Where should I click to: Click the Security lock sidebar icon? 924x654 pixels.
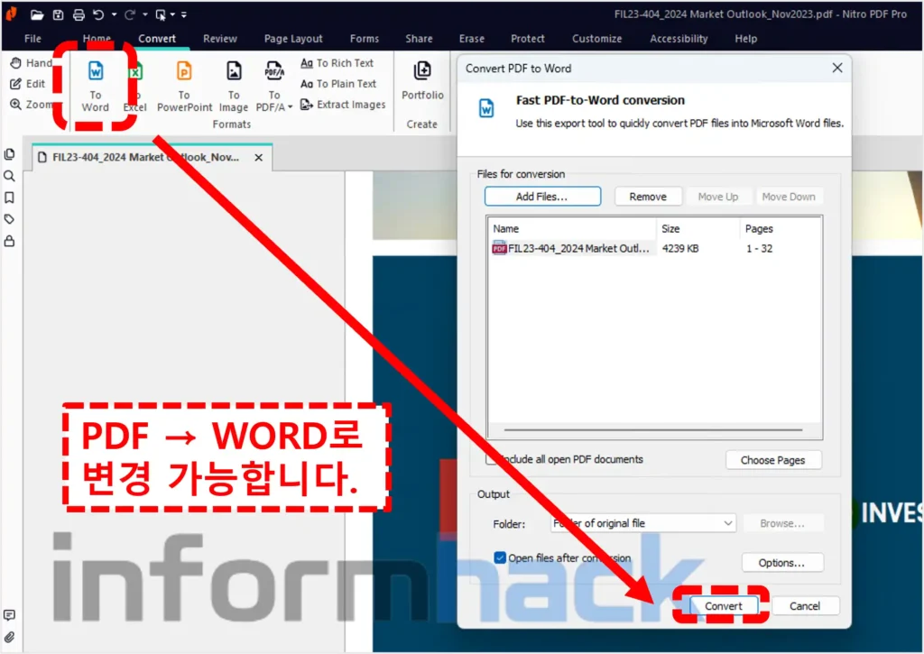click(10, 241)
